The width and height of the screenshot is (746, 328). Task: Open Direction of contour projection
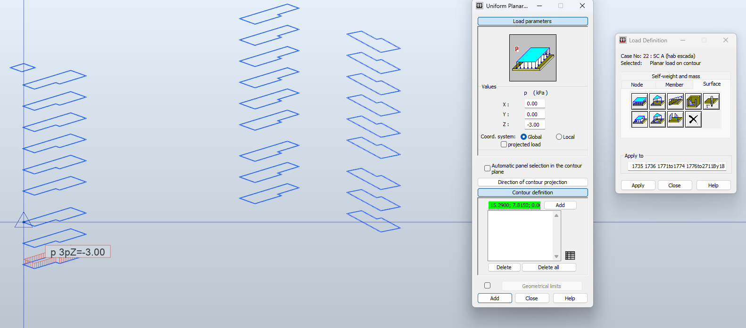click(533, 182)
